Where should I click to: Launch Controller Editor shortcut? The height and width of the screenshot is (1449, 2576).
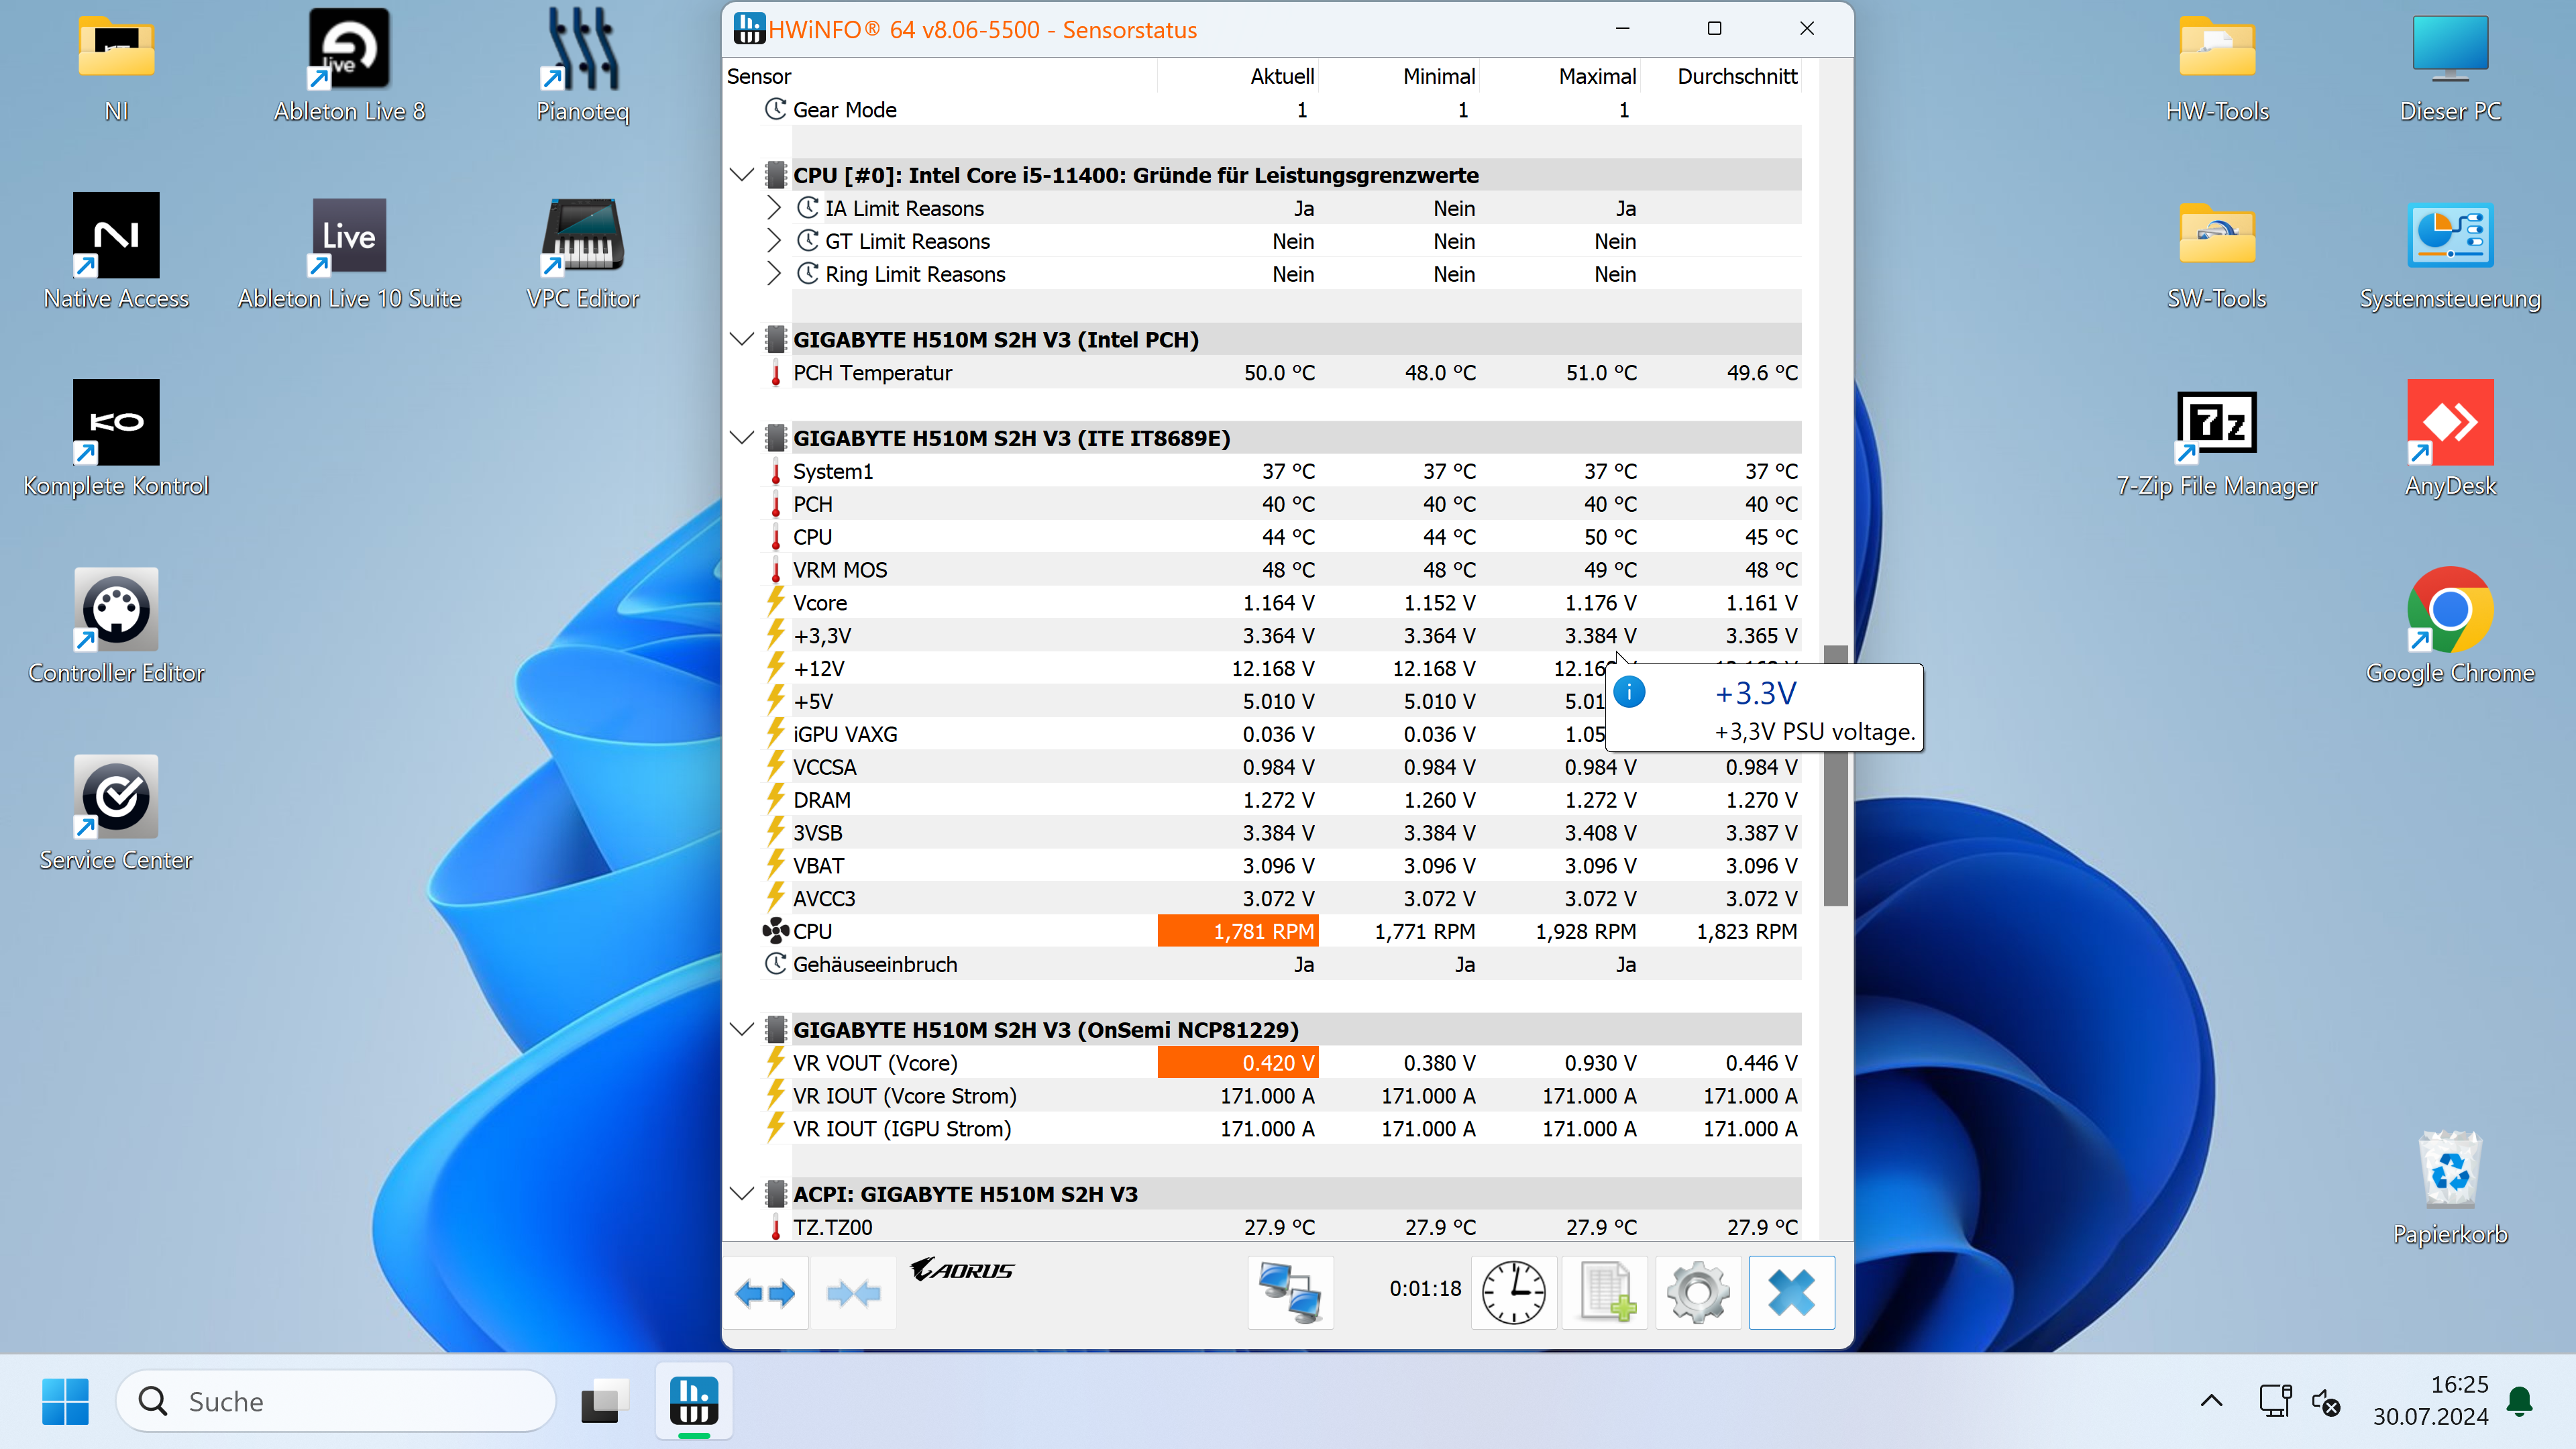[116, 626]
